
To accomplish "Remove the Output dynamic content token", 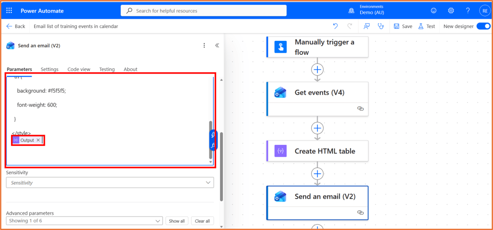I will [38, 140].
